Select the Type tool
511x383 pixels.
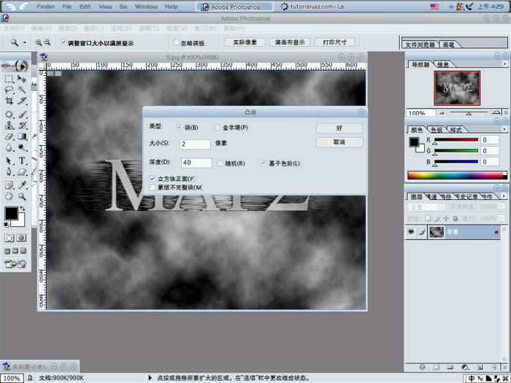22,160
